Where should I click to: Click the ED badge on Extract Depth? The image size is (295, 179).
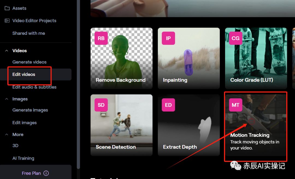coord(168,105)
